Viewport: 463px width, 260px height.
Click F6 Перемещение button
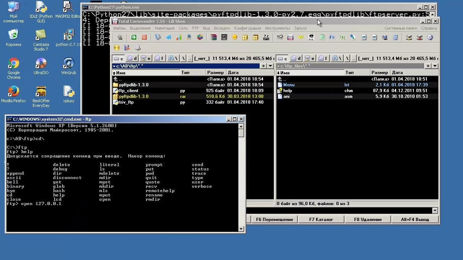click(x=275, y=220)
